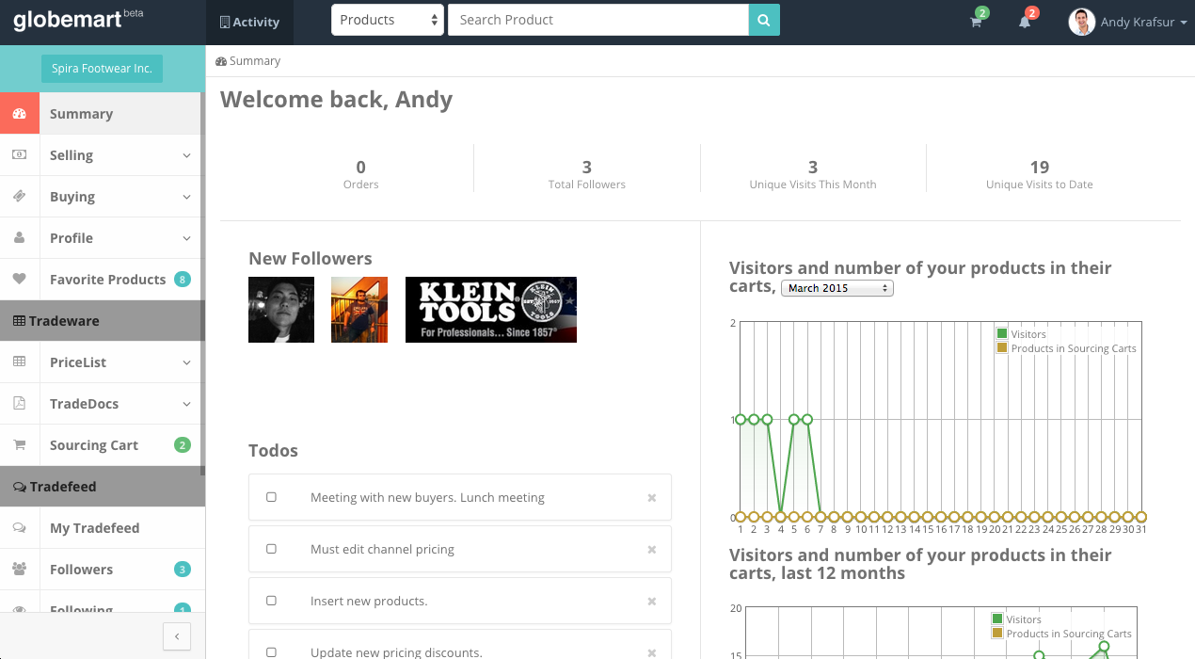This screenshot has width=1195, height=659.
Task: Open the Activity tab in top bar
Action: 249,22
